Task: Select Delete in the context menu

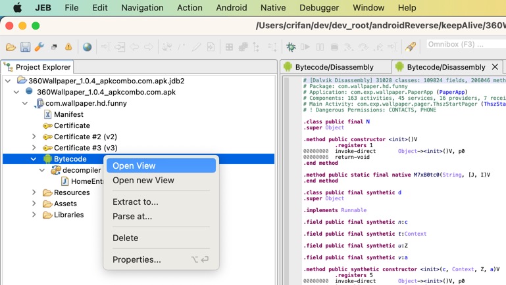Action: point(161,238)
